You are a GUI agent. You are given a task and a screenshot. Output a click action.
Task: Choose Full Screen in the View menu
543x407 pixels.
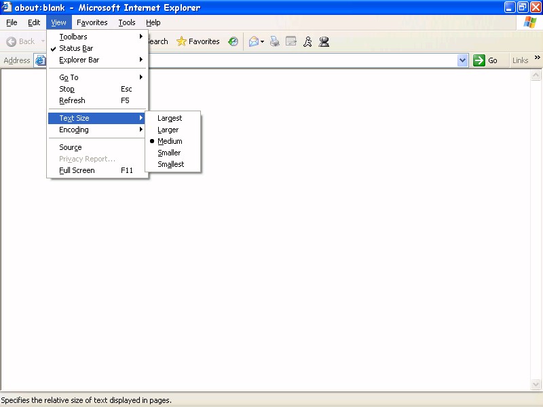[x=98, y=170]
